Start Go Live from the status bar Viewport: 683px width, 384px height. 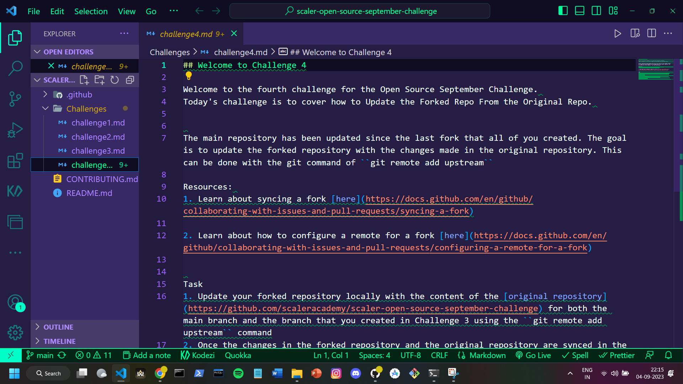[533, 355]
